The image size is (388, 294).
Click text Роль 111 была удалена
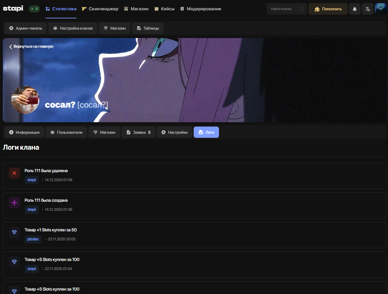click(46, 171)
